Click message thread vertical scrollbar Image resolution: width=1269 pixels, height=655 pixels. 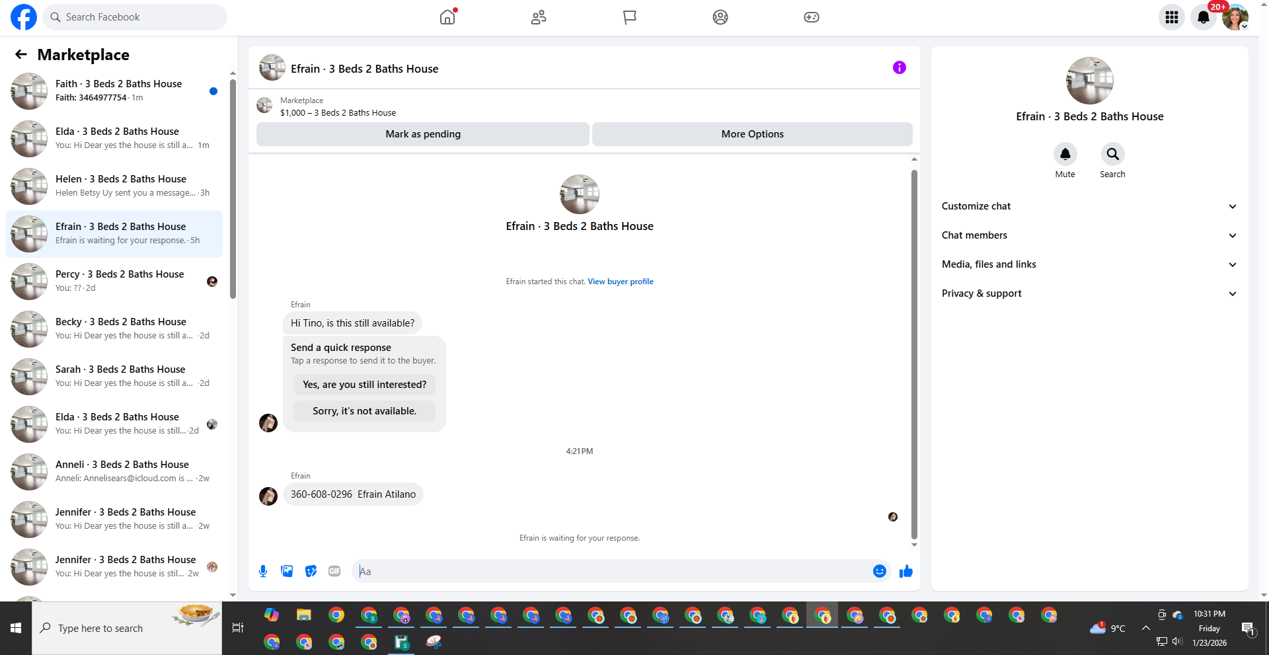(x=914, y=354)
